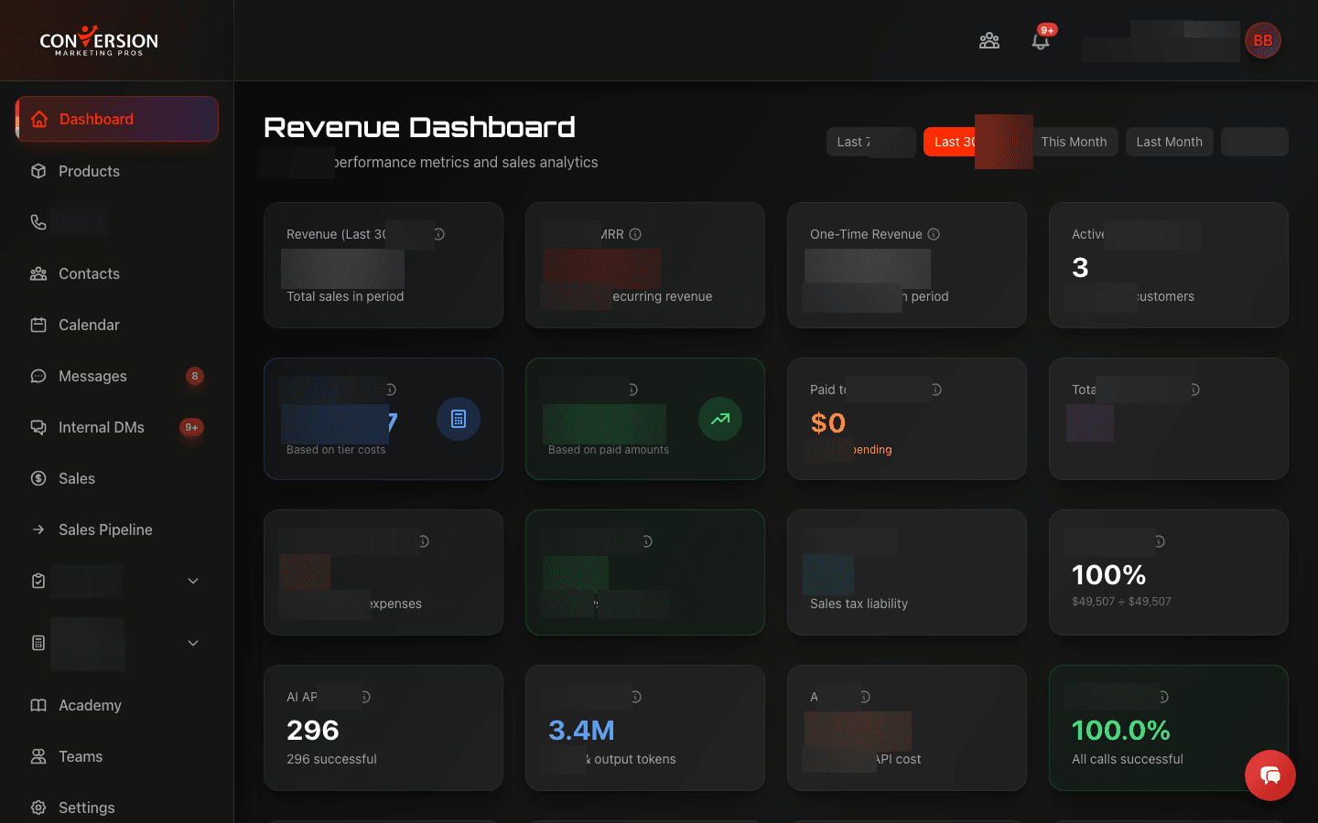Click the info icon on the One-Time Revenue card
1318x823 pixels.
[934, 234]
